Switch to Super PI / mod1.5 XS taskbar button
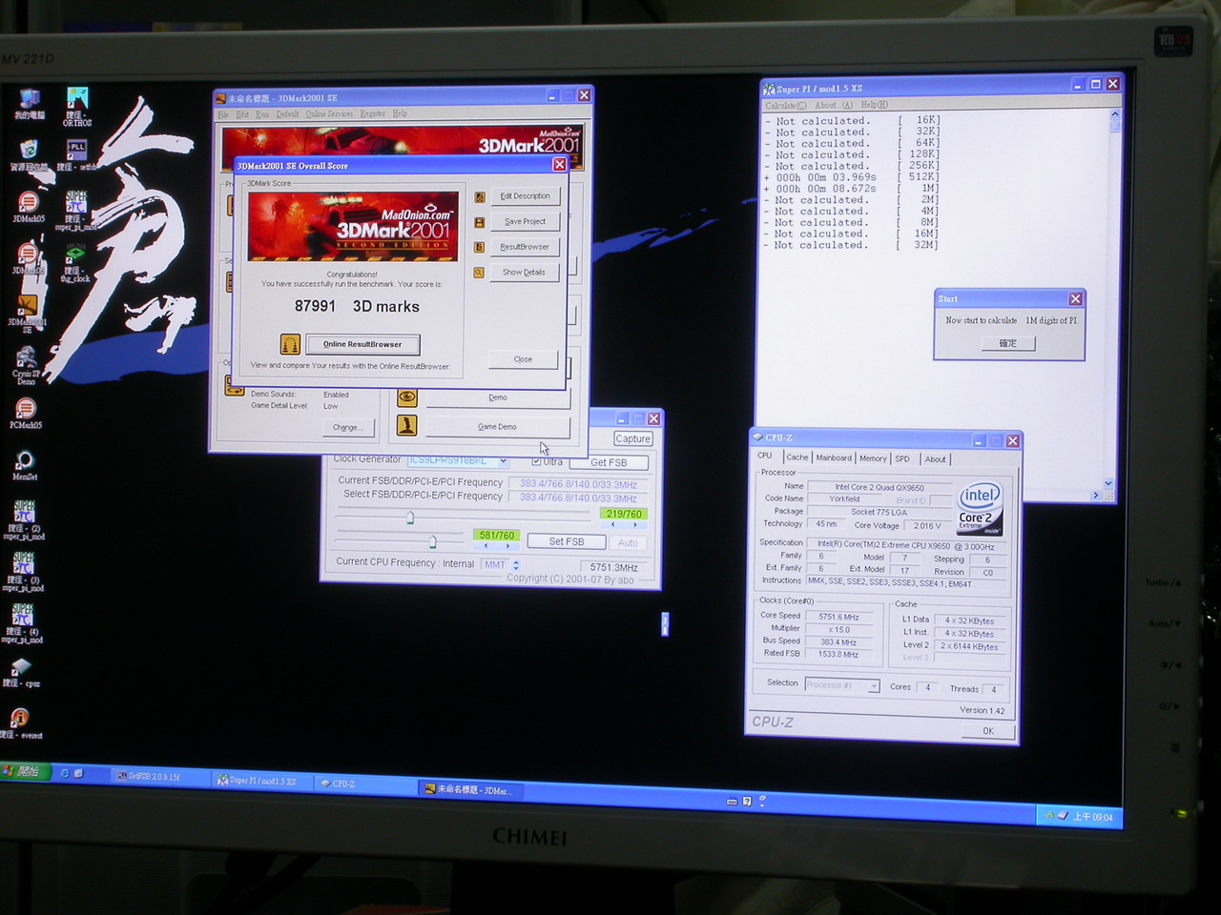The image size is (1221, 915). click(x=262, y=781)
